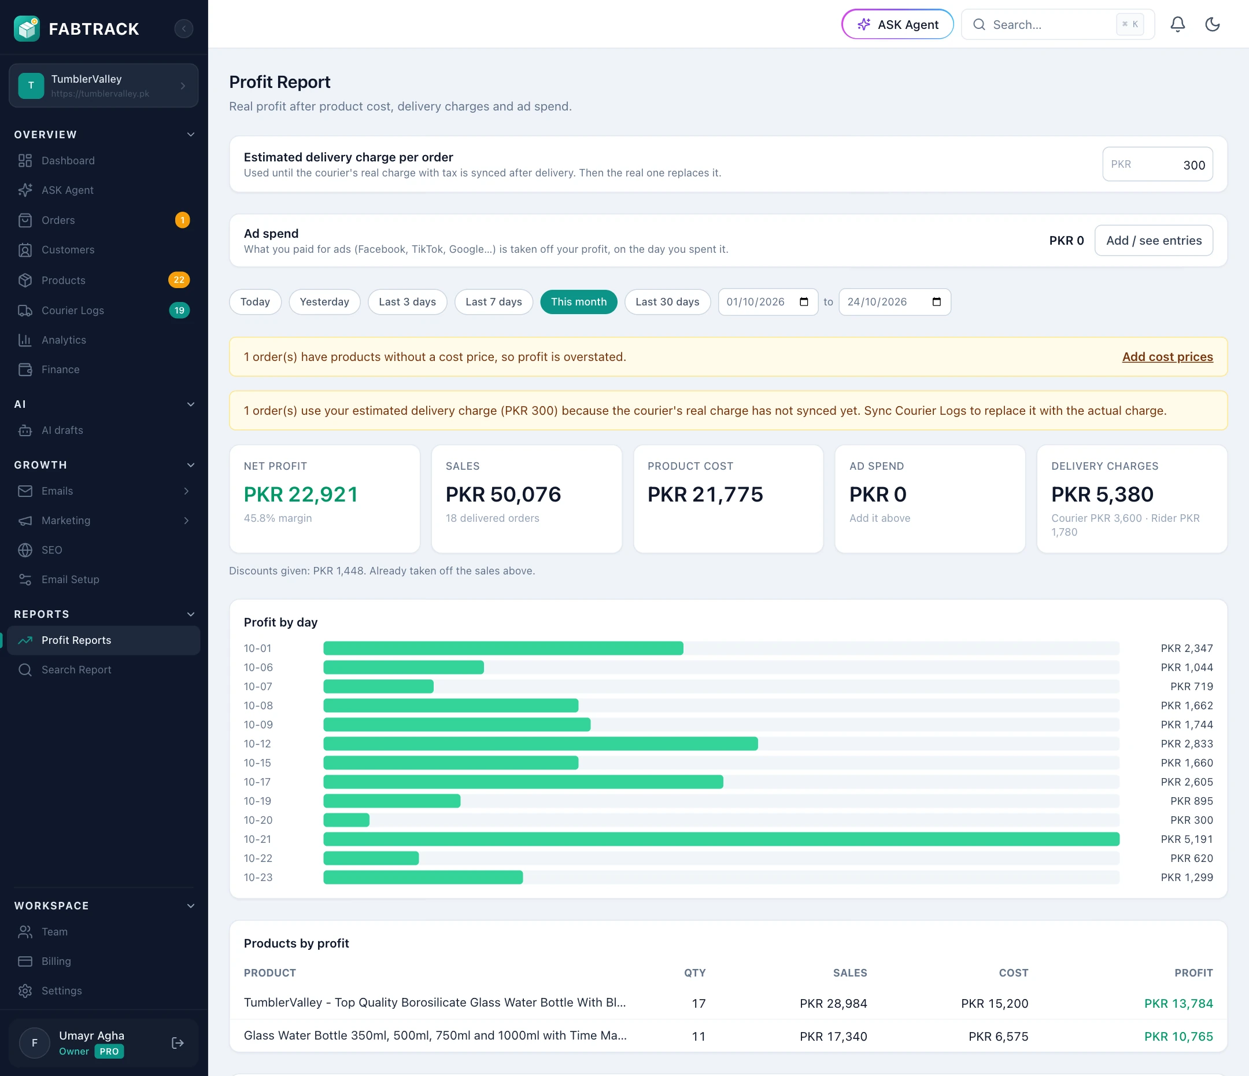Click the 10-21 profit bar
Image resolution: width=1249 pixels, height=1076 pixels.
click(x=721, y=839)
